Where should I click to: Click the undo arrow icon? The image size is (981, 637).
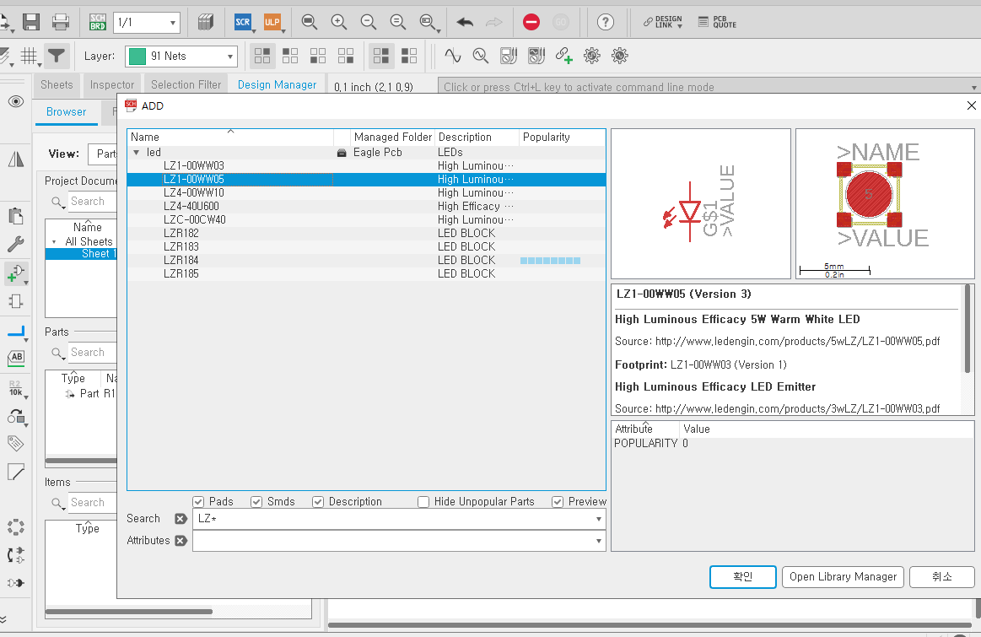(465, 23)
